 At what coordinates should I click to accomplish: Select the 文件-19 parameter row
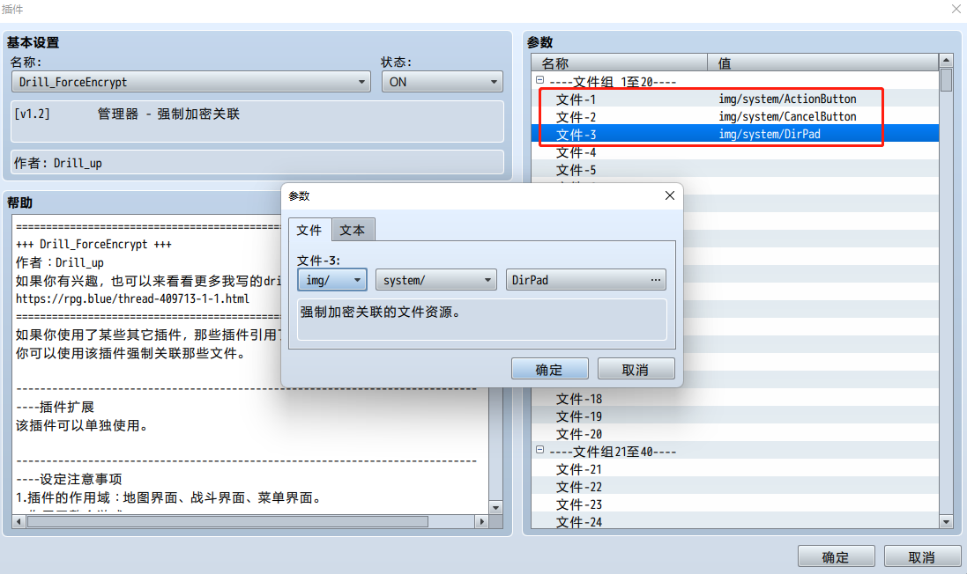[735, 416]
